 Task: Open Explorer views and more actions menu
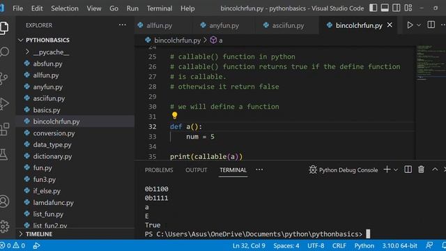click(x=123, y=25)
